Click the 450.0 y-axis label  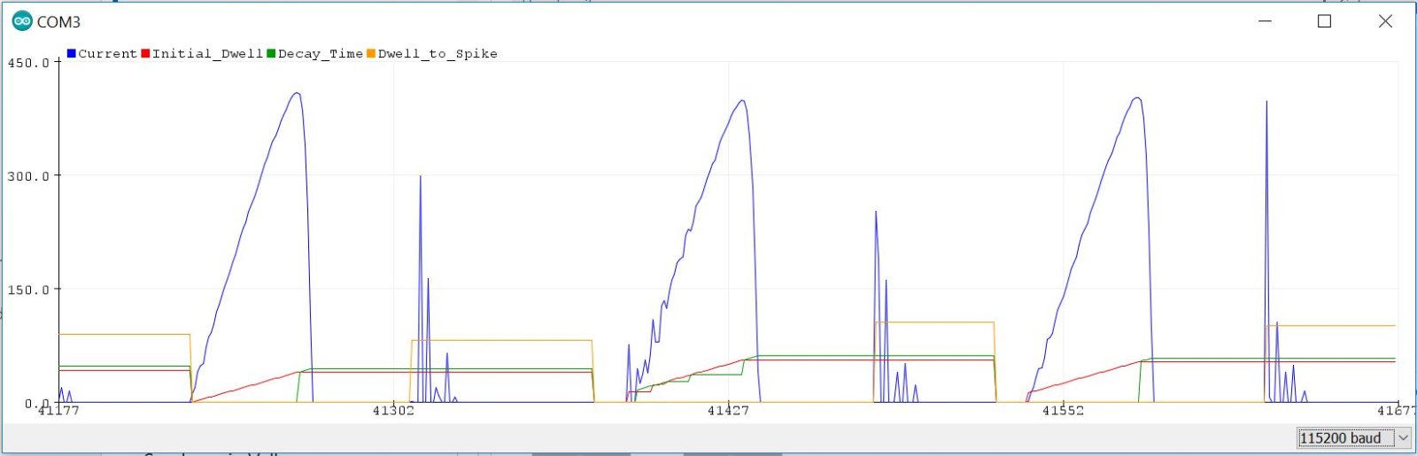(28, 63)
